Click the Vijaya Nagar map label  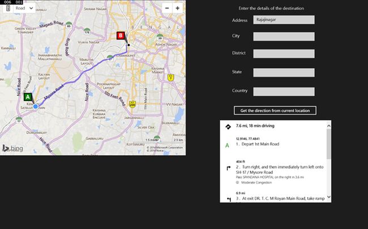[88, 42]
